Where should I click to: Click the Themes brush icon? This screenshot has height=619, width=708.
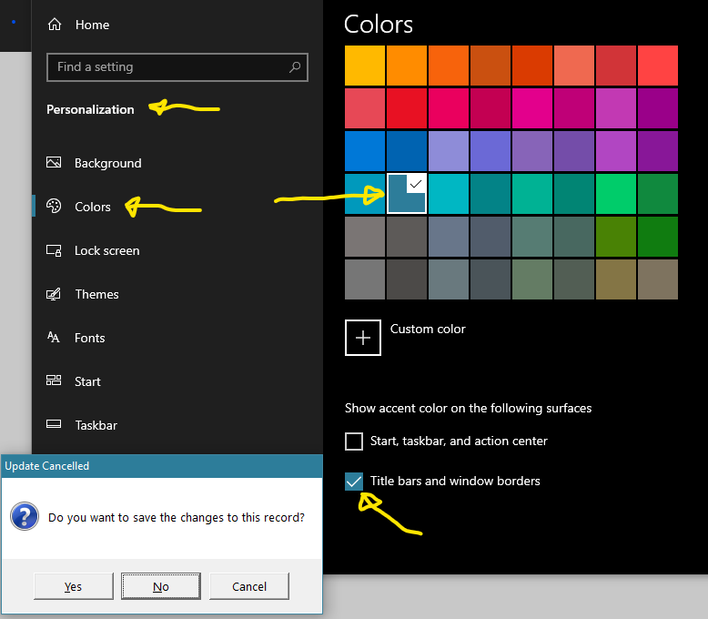point(55,294)
